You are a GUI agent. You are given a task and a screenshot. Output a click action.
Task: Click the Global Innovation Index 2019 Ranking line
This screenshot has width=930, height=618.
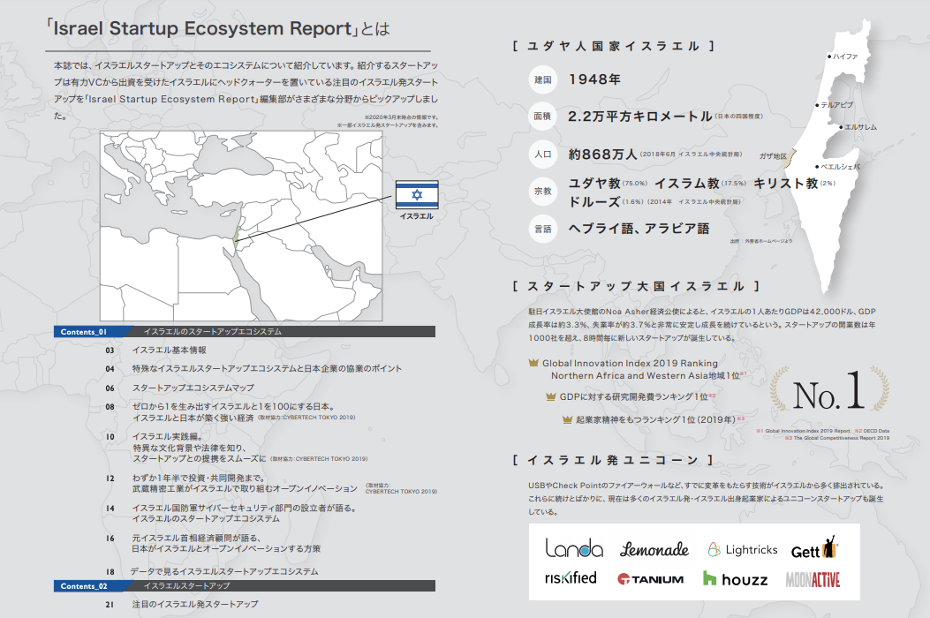coord(630,363)
